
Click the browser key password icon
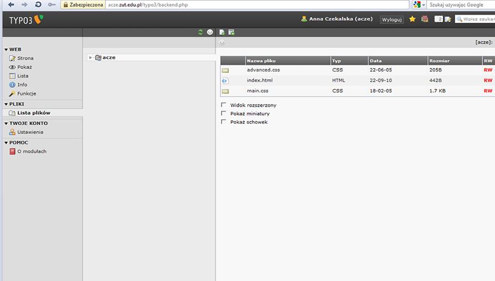point(52,4)
